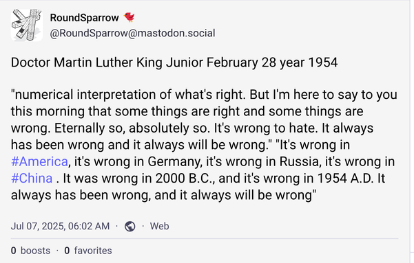View the 0 favorites count

(x=88, y=251)
